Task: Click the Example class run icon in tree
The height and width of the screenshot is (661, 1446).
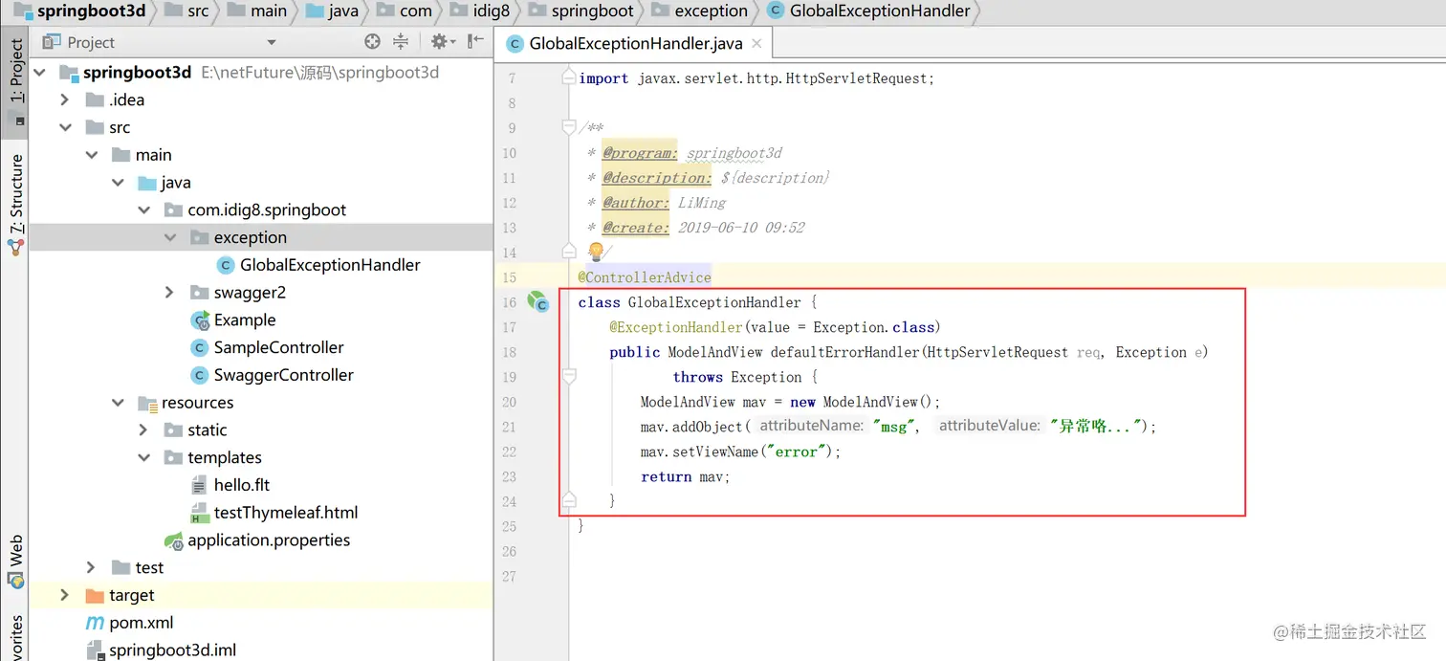Action: [x=200, y=319]
